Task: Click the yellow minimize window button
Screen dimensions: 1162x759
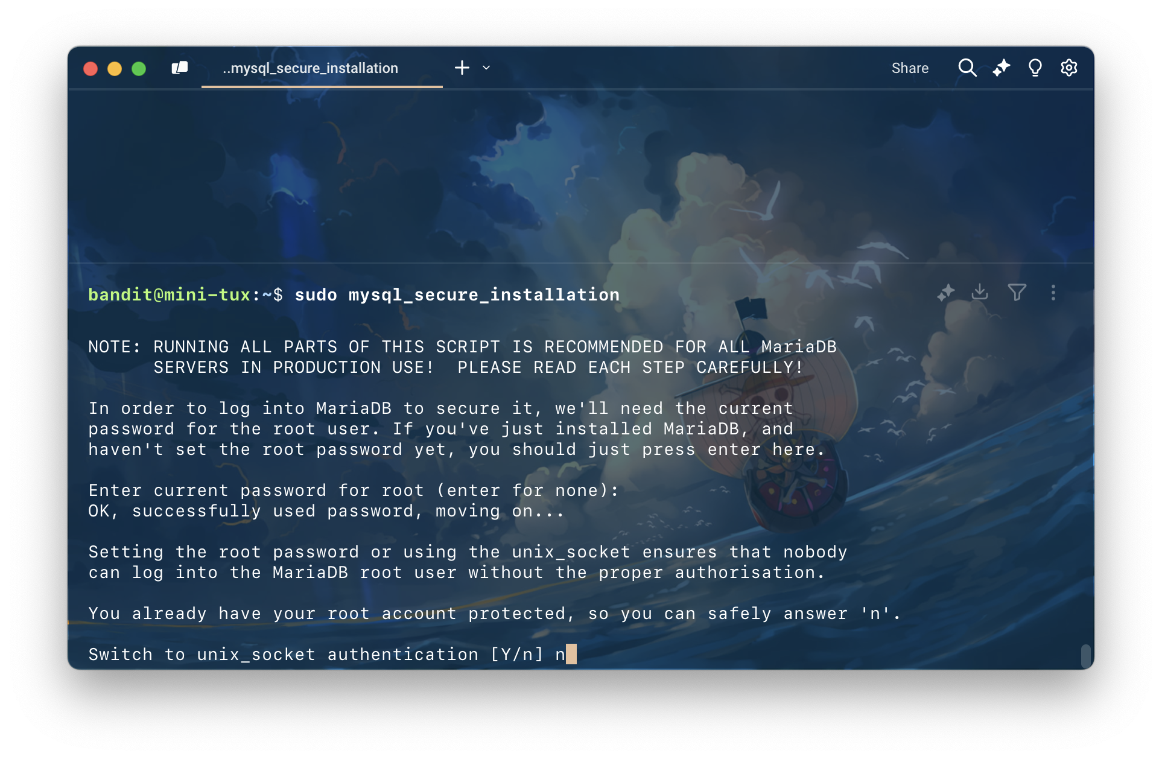Action: click(x=115, y=68)
